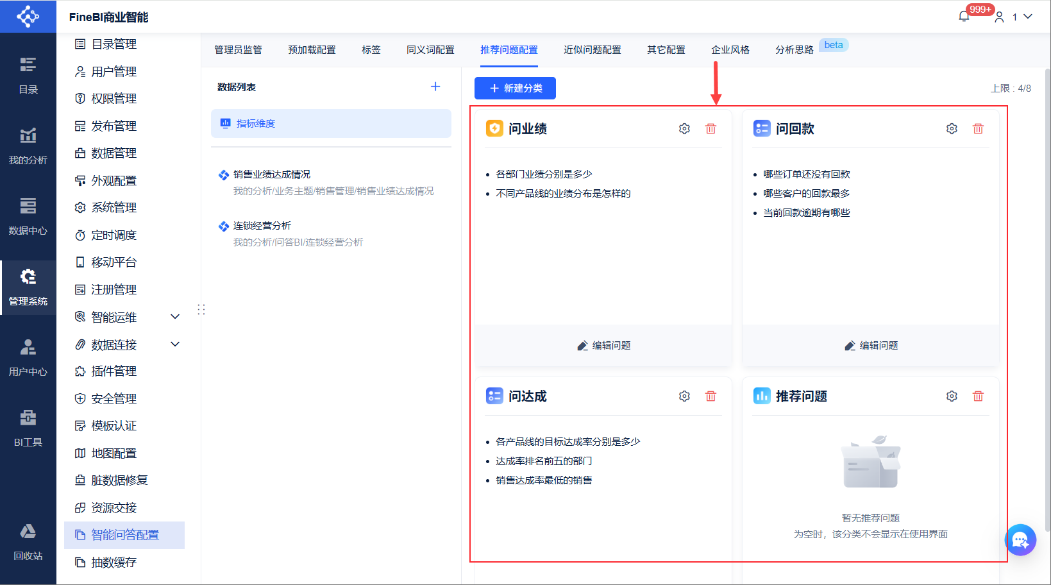Open settings gear for 推荐问题 card

click(x=952, y=396)
